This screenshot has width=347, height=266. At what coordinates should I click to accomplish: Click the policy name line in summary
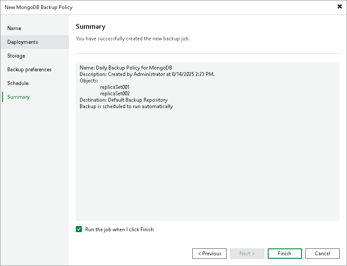pos(126,68)
